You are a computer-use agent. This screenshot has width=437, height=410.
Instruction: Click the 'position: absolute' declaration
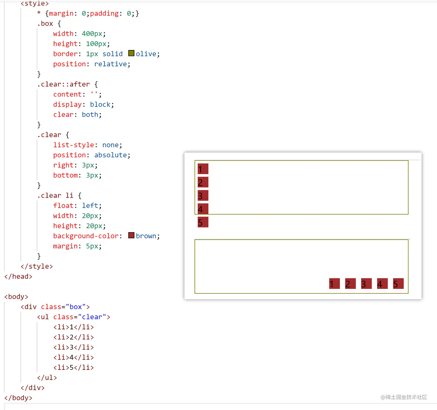(x=92, y=155)
